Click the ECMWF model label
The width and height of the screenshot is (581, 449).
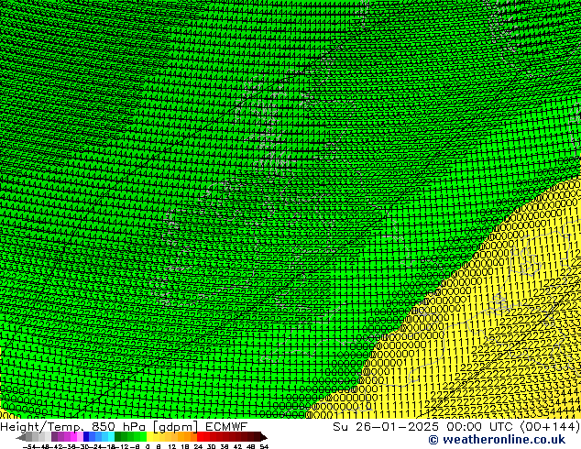[226, 426]
